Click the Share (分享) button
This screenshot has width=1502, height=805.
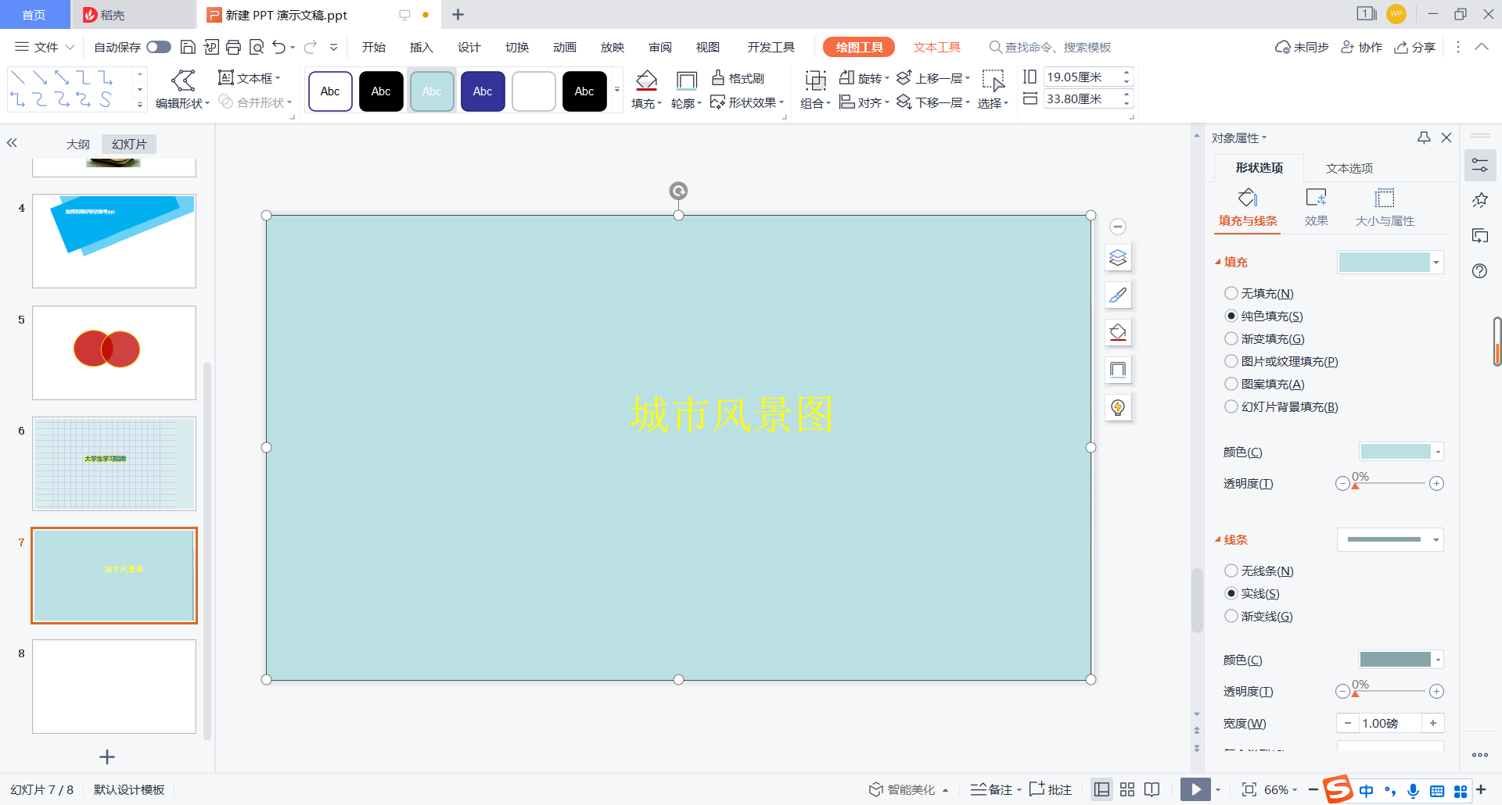[1414, 47]
